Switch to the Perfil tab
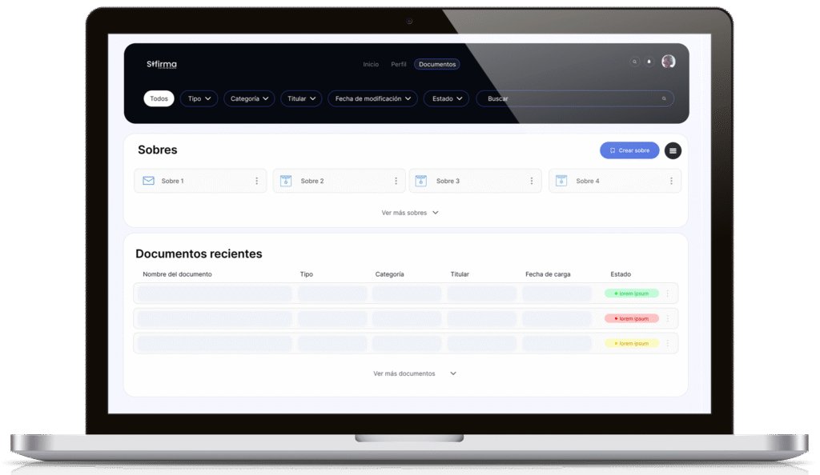Viewport: 820px width, 475px height. click(399, 64)
